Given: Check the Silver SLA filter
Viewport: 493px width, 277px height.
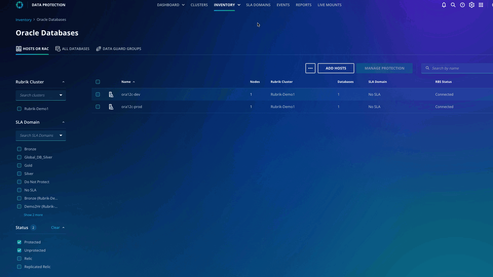Looking at the screenshot, I should pyautogui.click(x=19, y=174).
